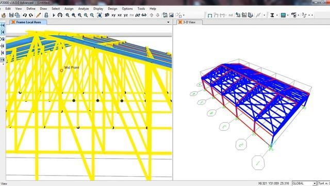Toggle perspective view glasses icon
The height and width of the screenshot is (186, 330).
[144, 15]
